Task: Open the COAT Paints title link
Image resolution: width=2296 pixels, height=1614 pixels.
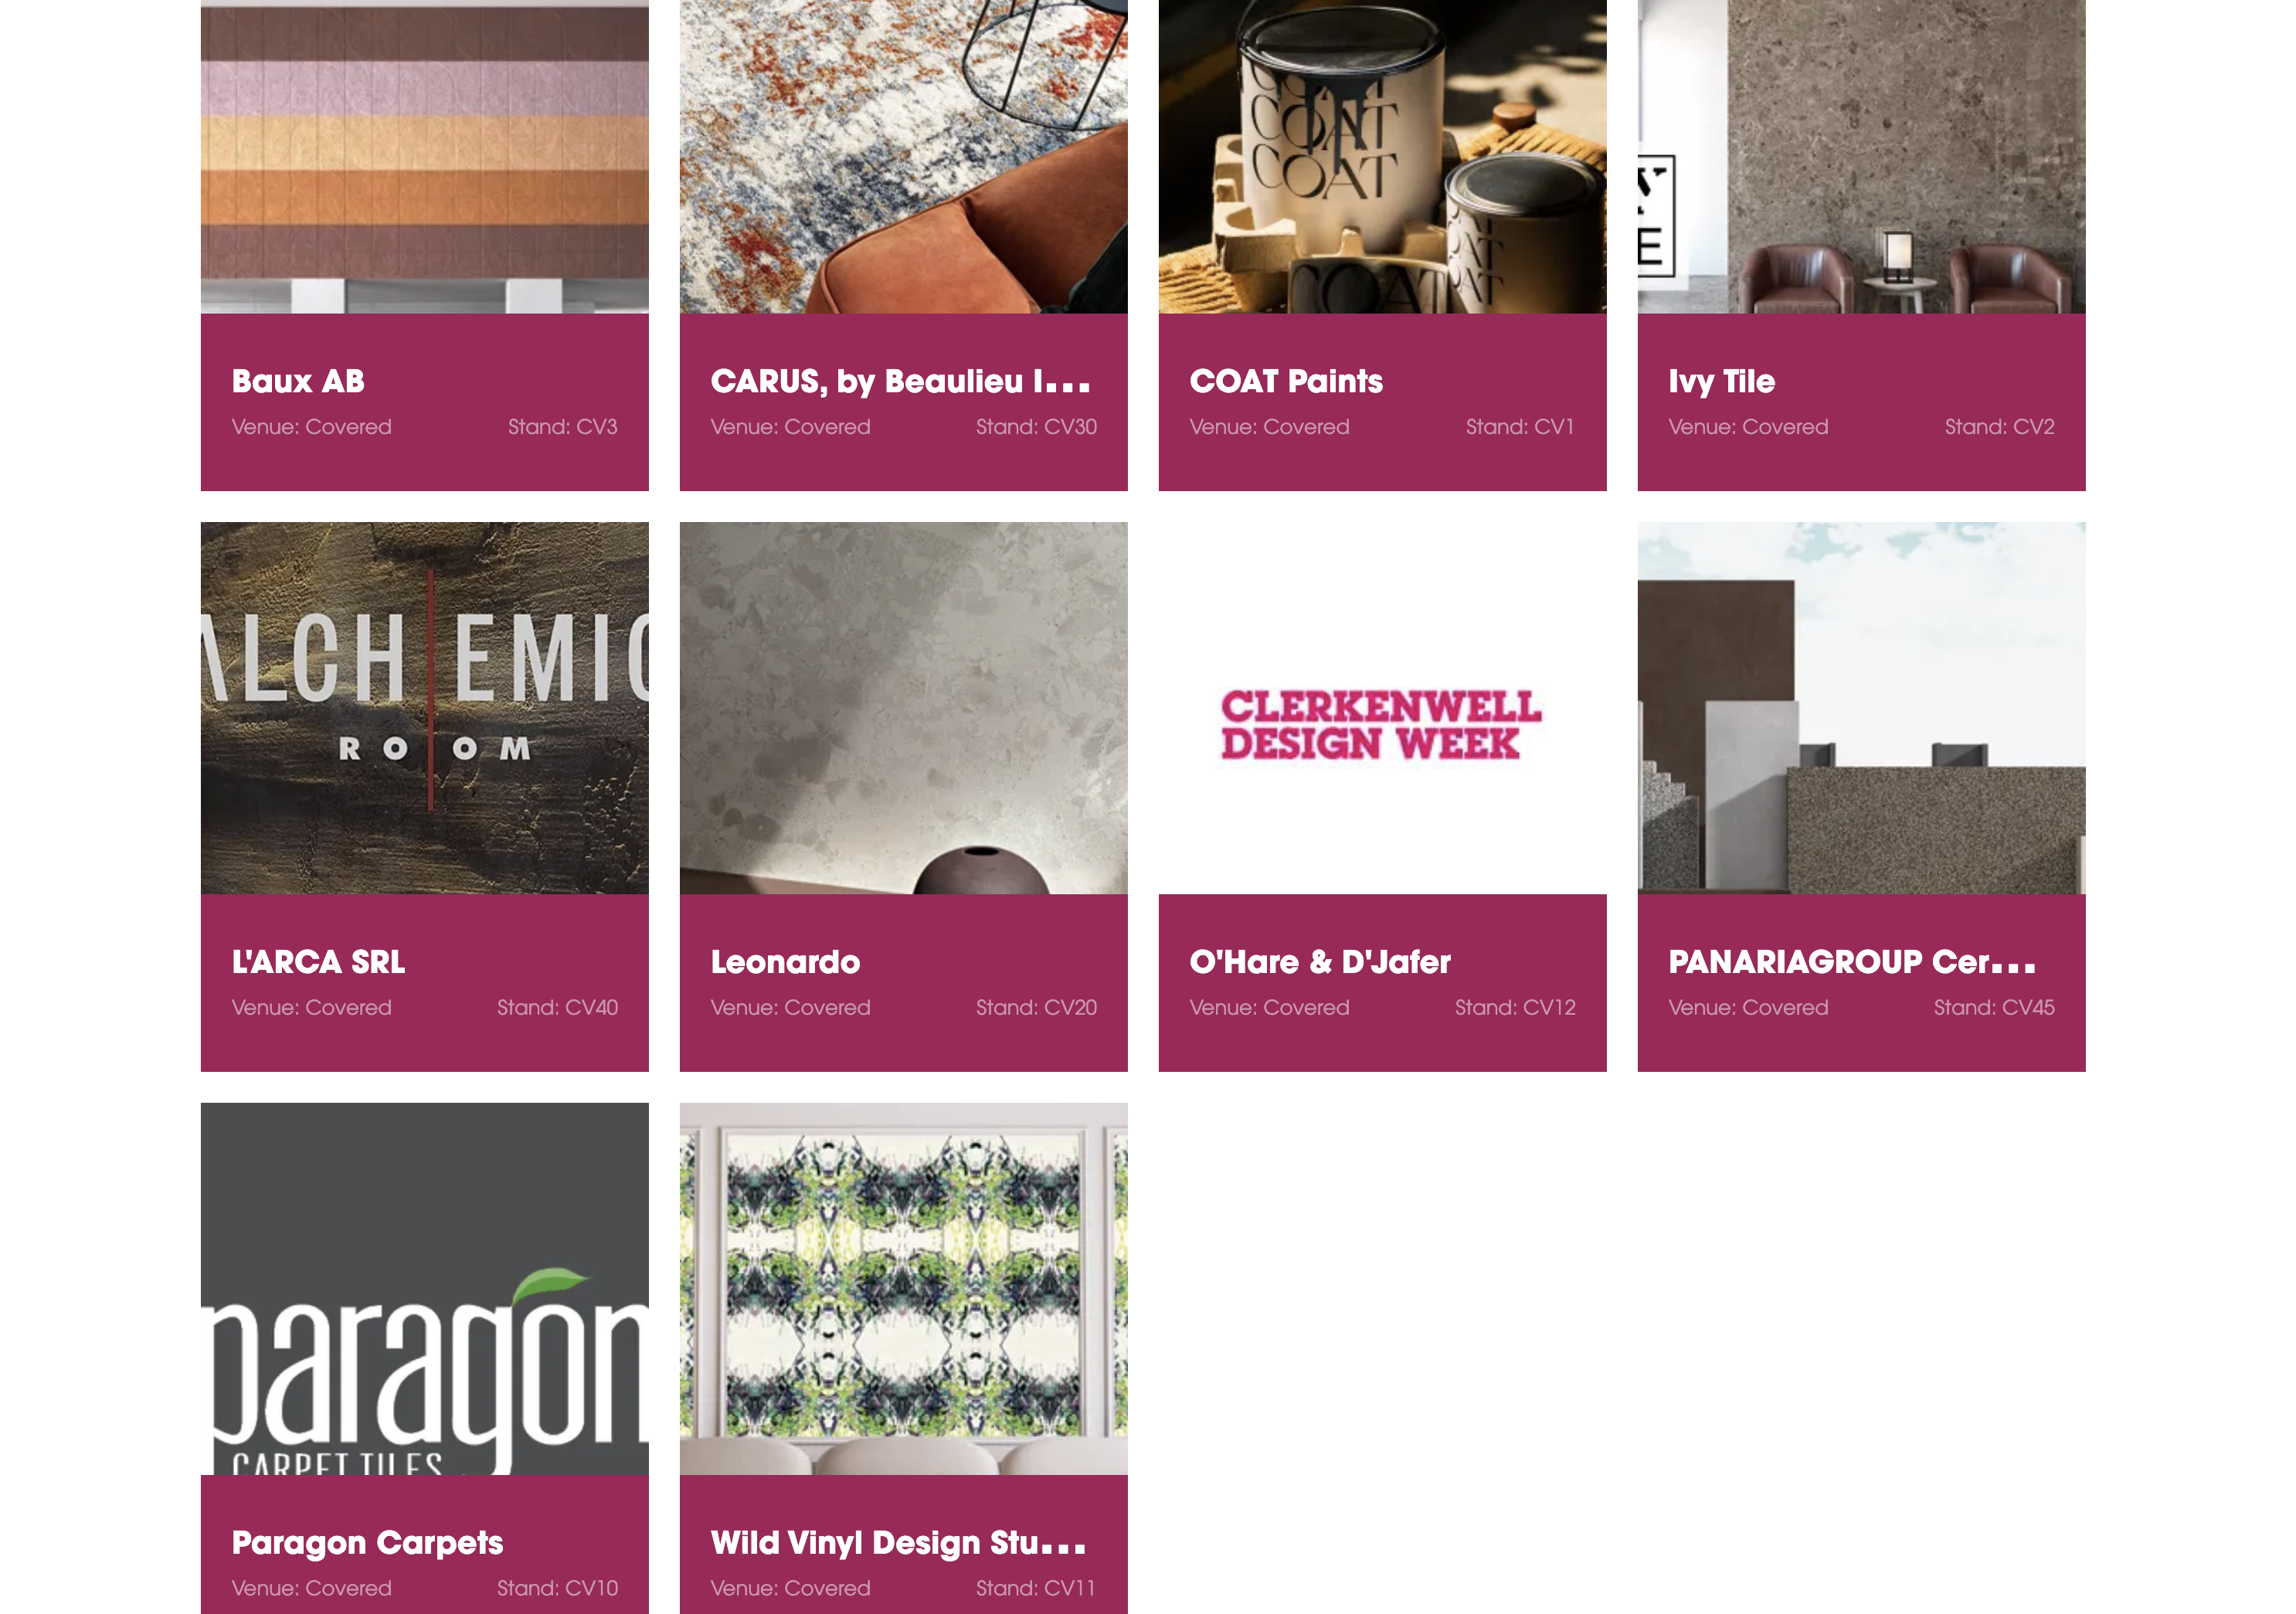Action: pyautogui.click(x=1286, y=381)
